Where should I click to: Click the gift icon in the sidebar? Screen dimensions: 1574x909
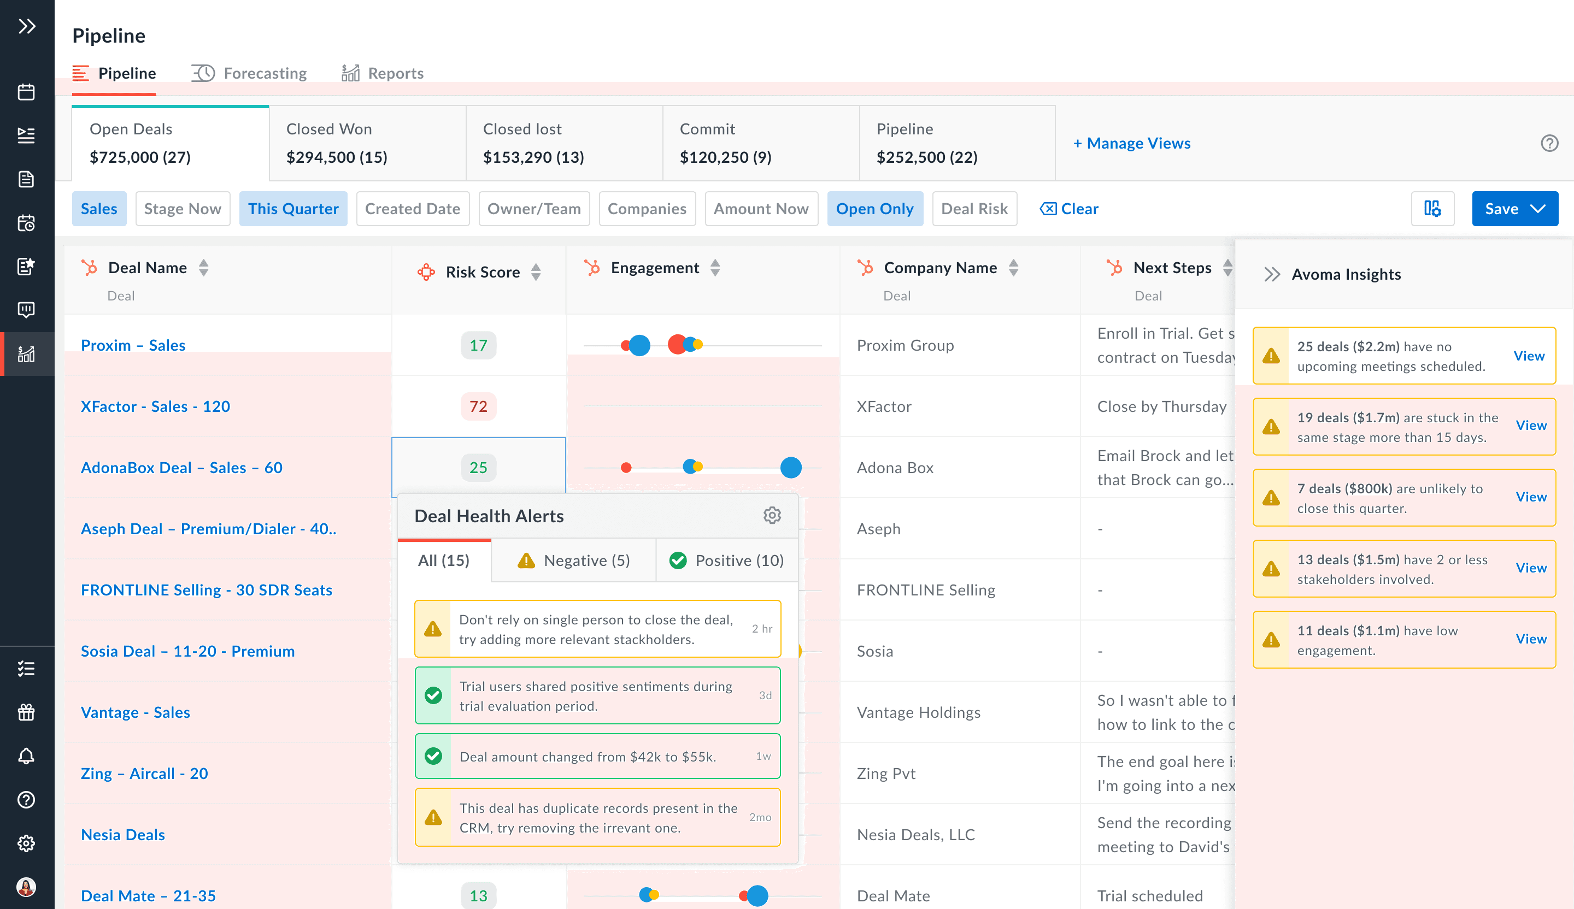point(26,712)
